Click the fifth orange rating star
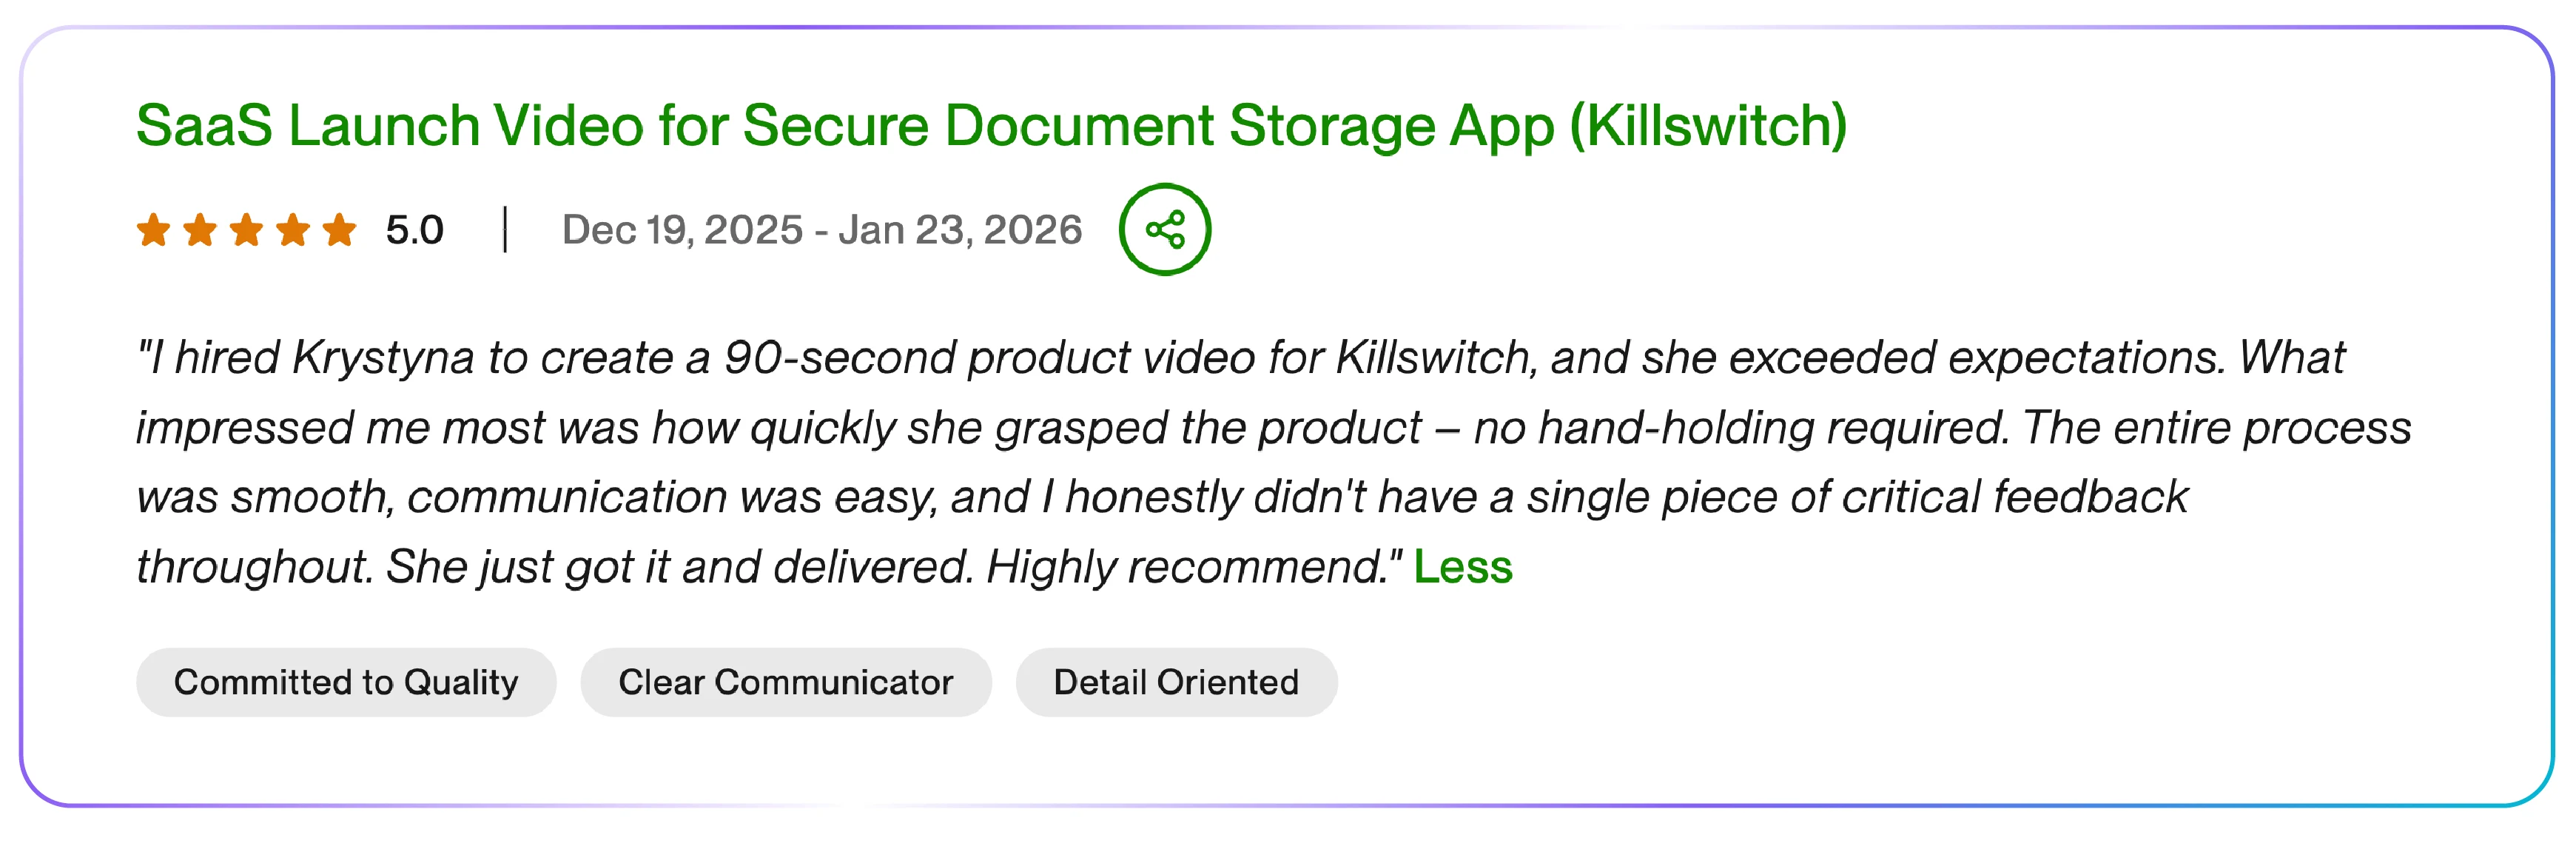This screenshot has height=849, width=2576. click(x=340, y=229)
